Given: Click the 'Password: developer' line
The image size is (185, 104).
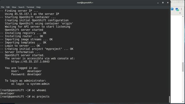Looking at the screenshot, I should (x=26, y=74).
